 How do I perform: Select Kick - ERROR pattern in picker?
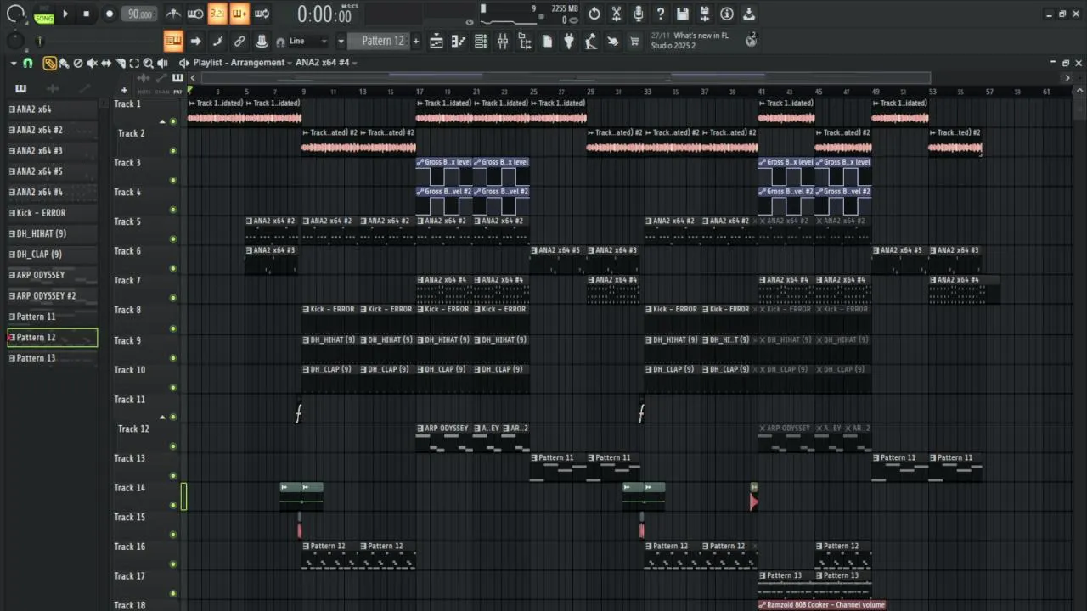coord(52,213)
